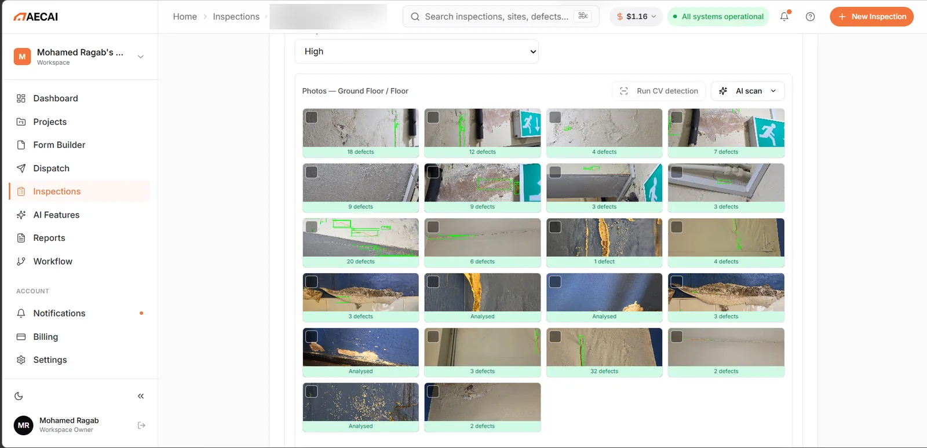This screenshot has height=448, width=927.
Task: Click the Inspections breadcrumb link
Action: coord(236,17)
